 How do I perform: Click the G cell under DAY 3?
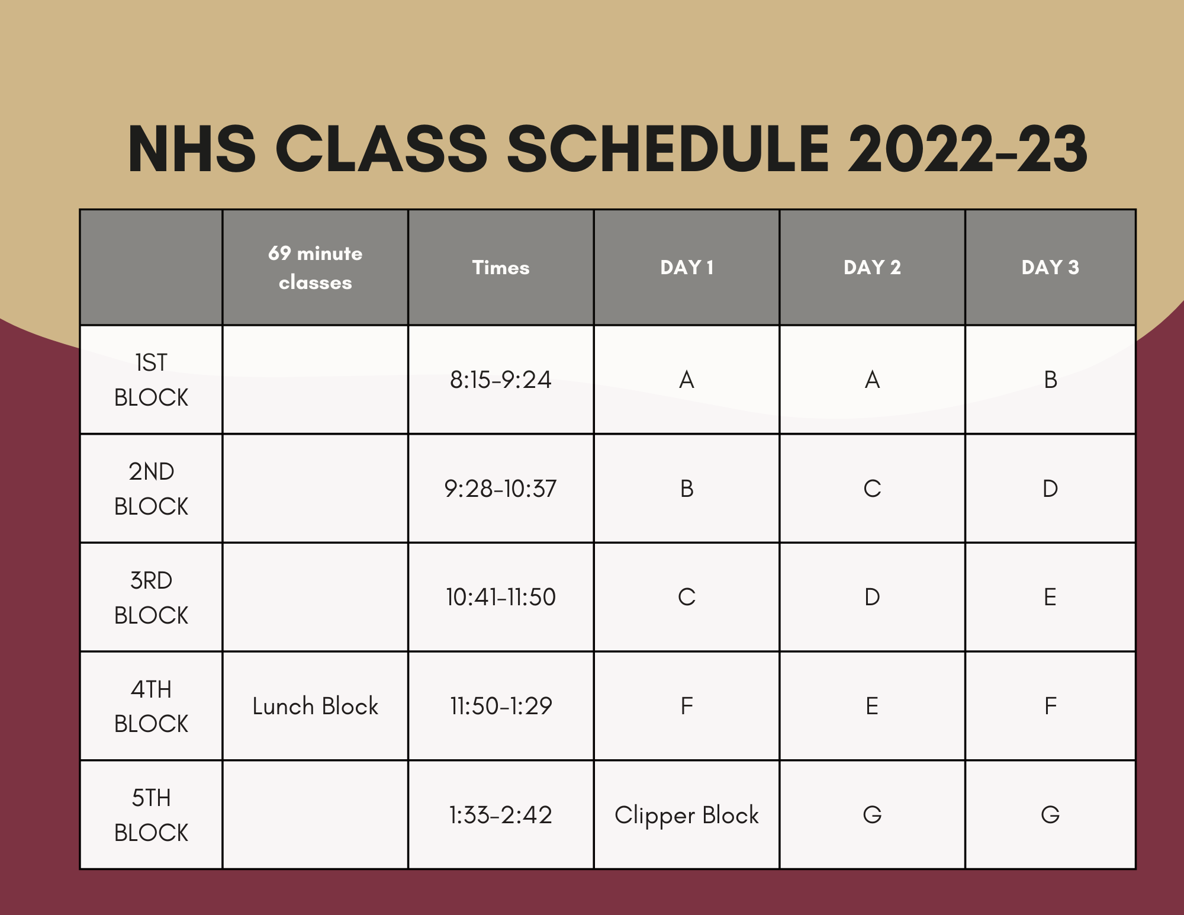pos(1050,815)
